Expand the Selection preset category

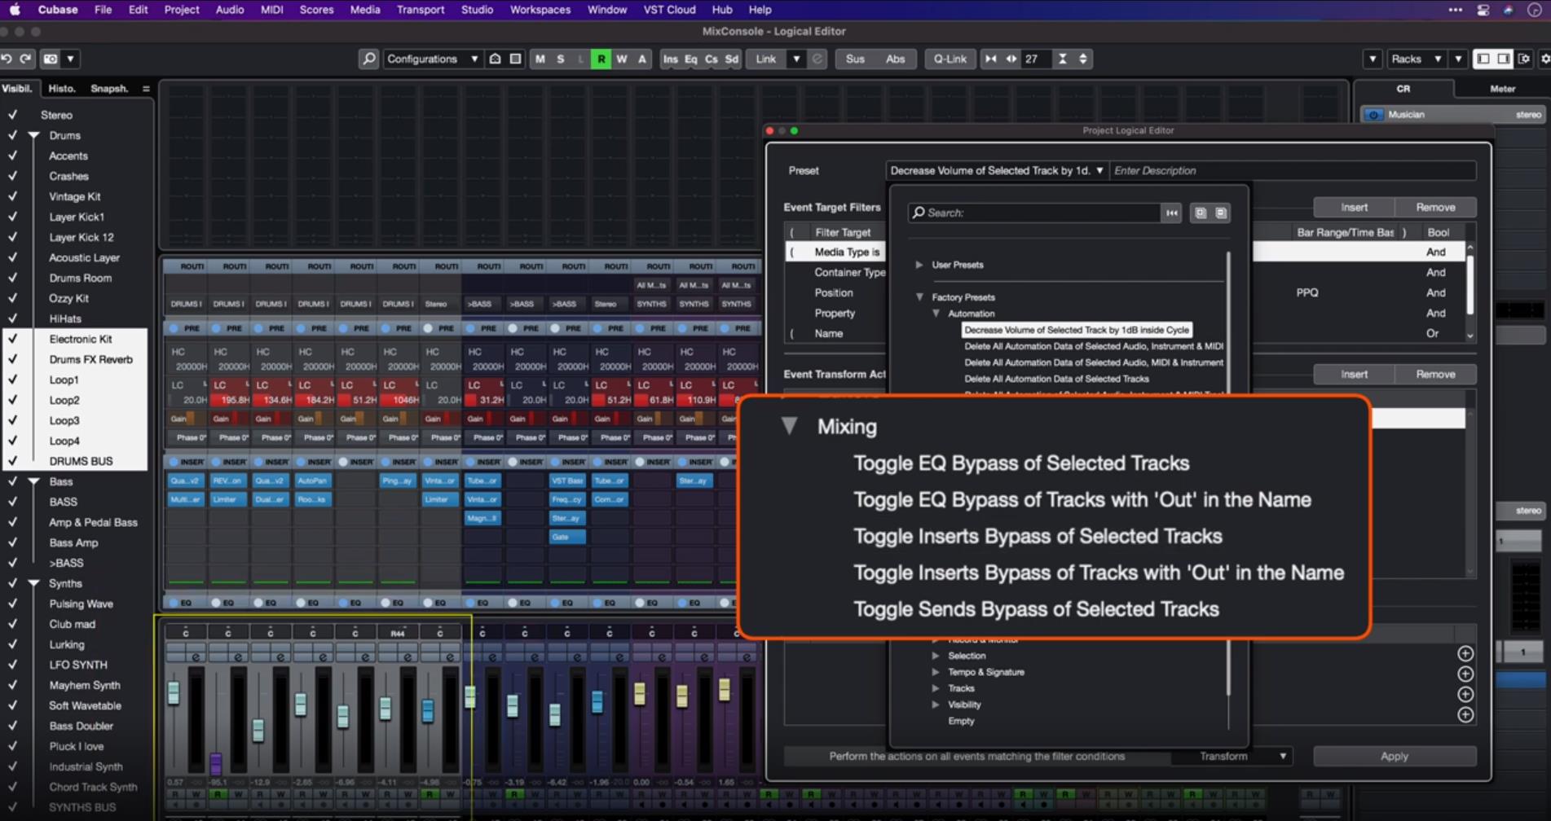(x=936, y=656)
